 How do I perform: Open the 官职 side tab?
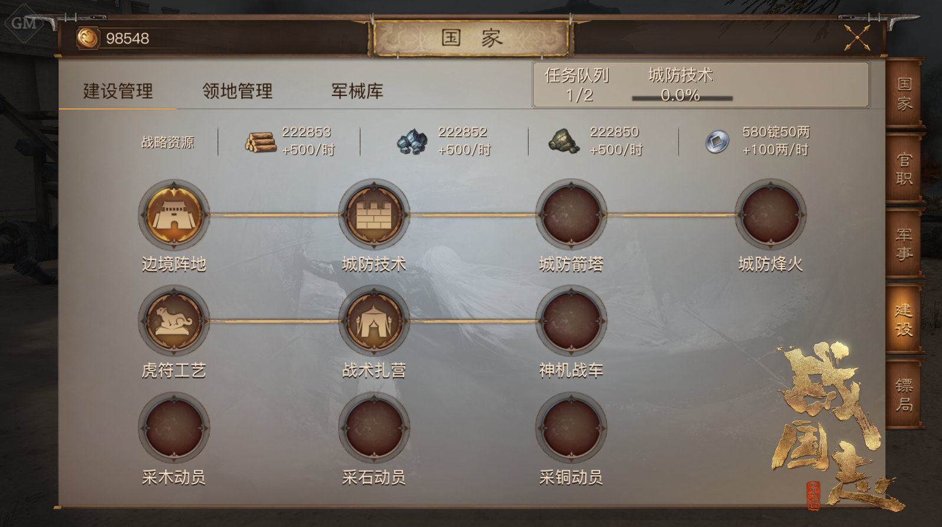pyautogui.click(x=904, y=169)
